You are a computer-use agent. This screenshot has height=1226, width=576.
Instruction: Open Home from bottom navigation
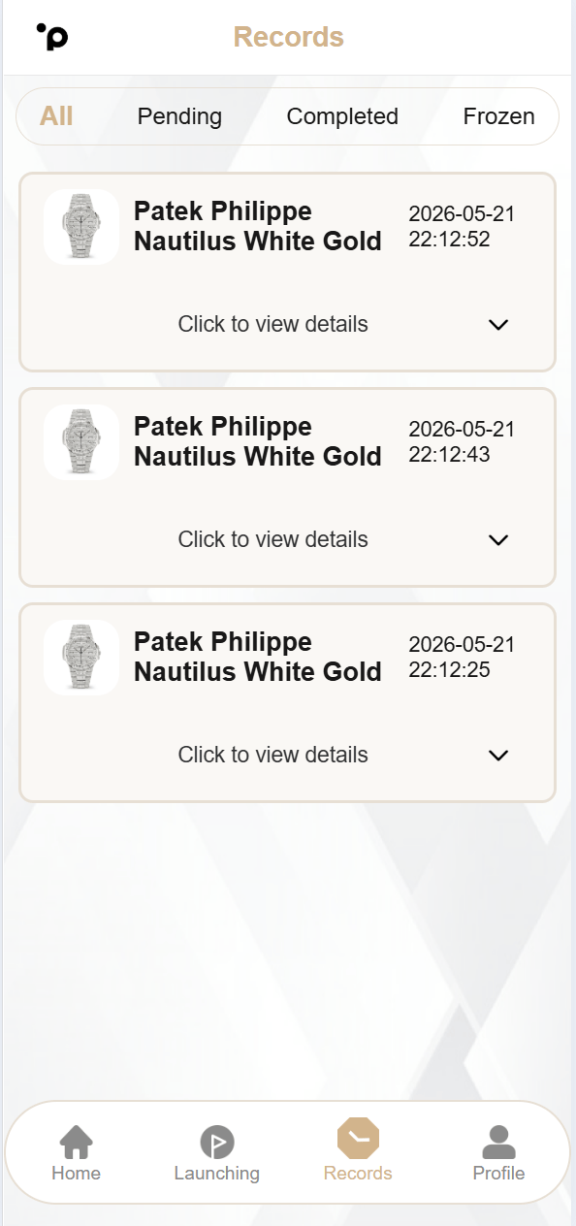coord(76,1142)
